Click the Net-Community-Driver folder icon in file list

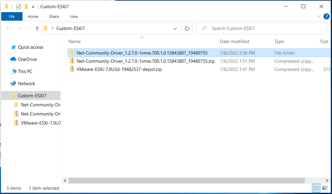[72, 53]
